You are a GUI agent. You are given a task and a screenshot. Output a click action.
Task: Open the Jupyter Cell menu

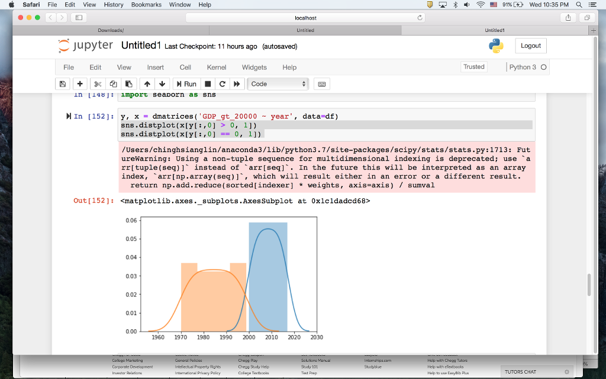[x=185, y=68]
